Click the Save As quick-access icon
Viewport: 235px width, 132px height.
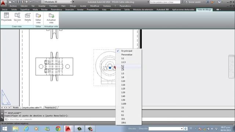pos(22,2)
